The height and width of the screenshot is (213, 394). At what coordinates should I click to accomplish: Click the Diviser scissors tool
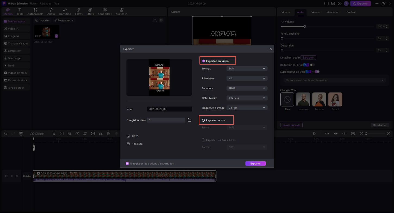point(37,134)
